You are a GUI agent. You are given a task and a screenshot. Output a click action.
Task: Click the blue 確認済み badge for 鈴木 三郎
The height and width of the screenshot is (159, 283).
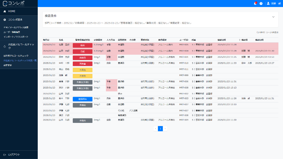tap(82, 99)
